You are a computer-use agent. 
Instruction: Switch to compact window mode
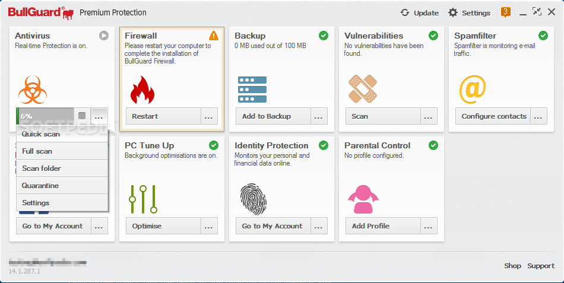click(537, 12)
